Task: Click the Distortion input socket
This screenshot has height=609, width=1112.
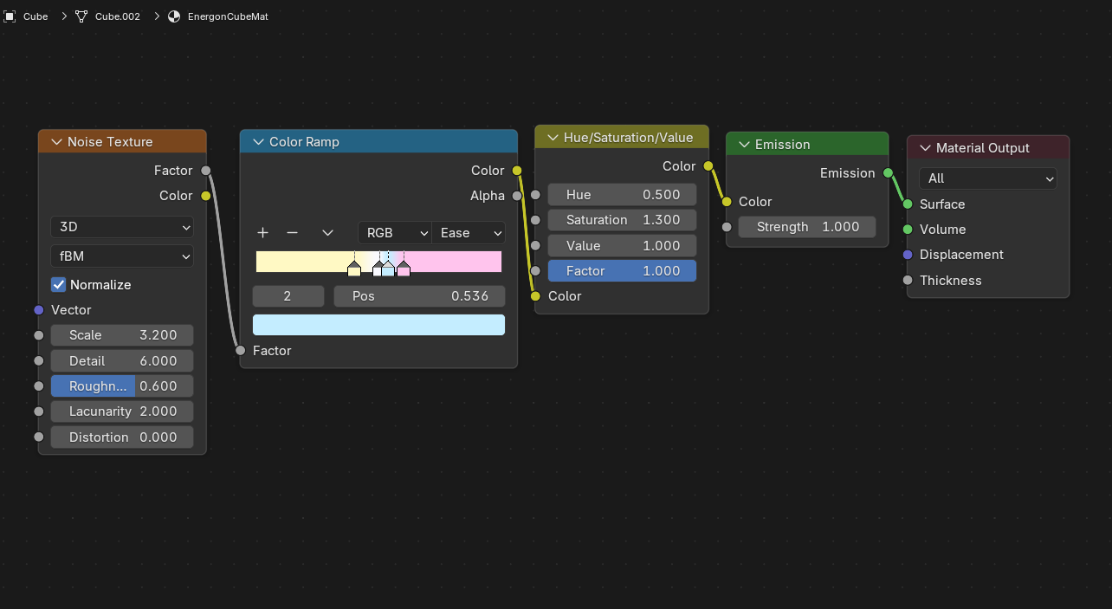Action: 38,437
